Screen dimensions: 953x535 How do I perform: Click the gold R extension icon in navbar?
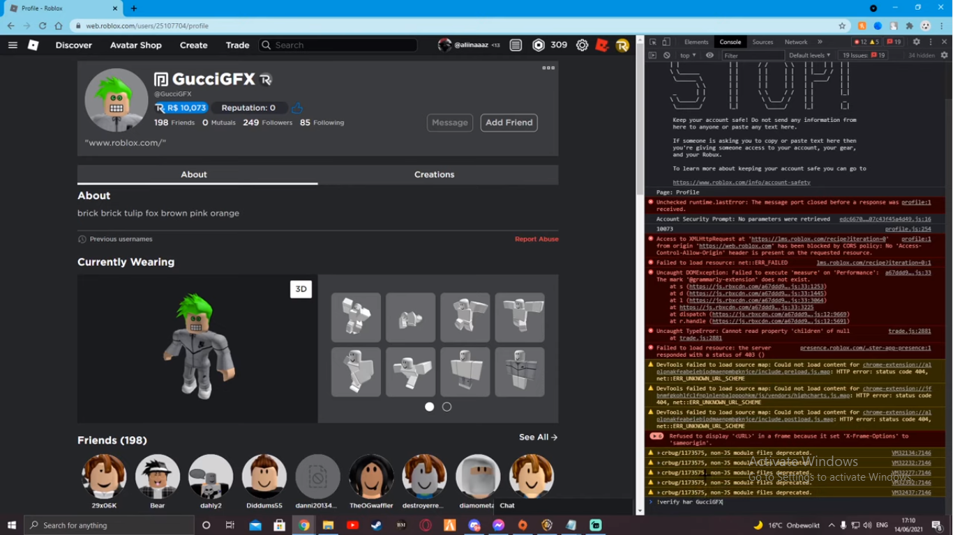622,45
